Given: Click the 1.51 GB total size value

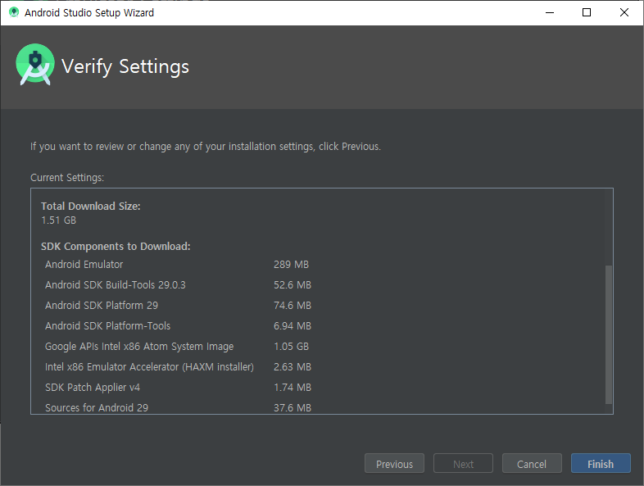Looking at the screenshot, I should tap(58, 220).
